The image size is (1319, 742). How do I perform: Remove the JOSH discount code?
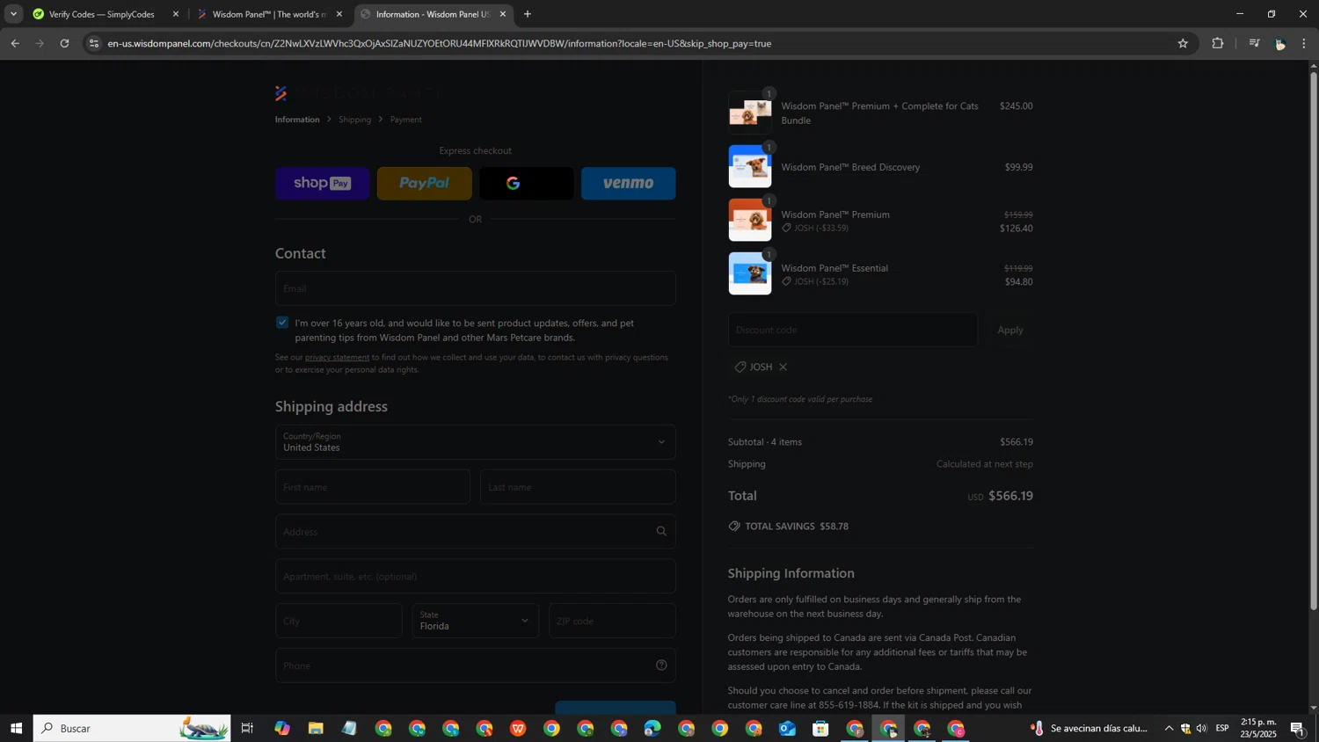tap(783, 367)
